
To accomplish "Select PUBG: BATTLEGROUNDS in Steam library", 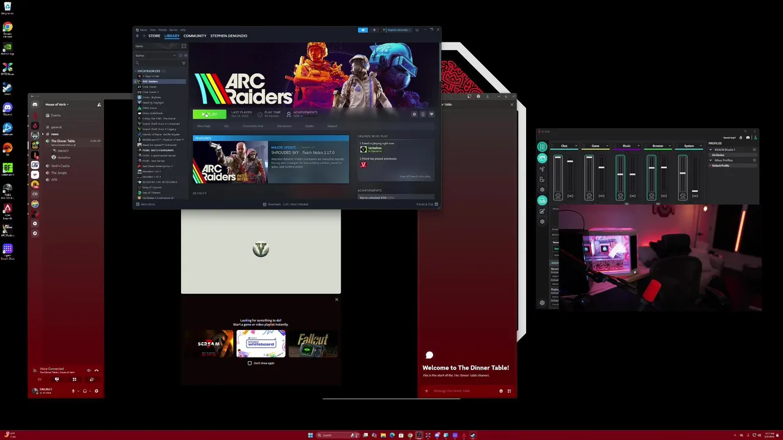I will point(158,150).
